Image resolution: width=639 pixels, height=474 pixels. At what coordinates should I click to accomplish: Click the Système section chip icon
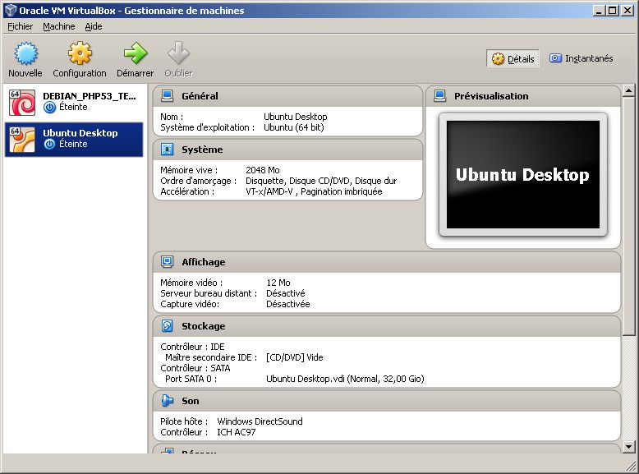pos(167,150)
